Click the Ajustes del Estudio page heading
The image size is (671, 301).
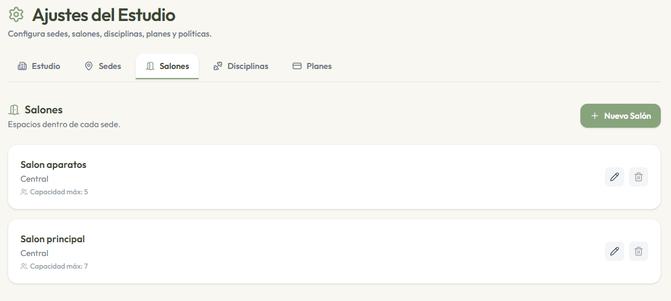tap(104, 15)
